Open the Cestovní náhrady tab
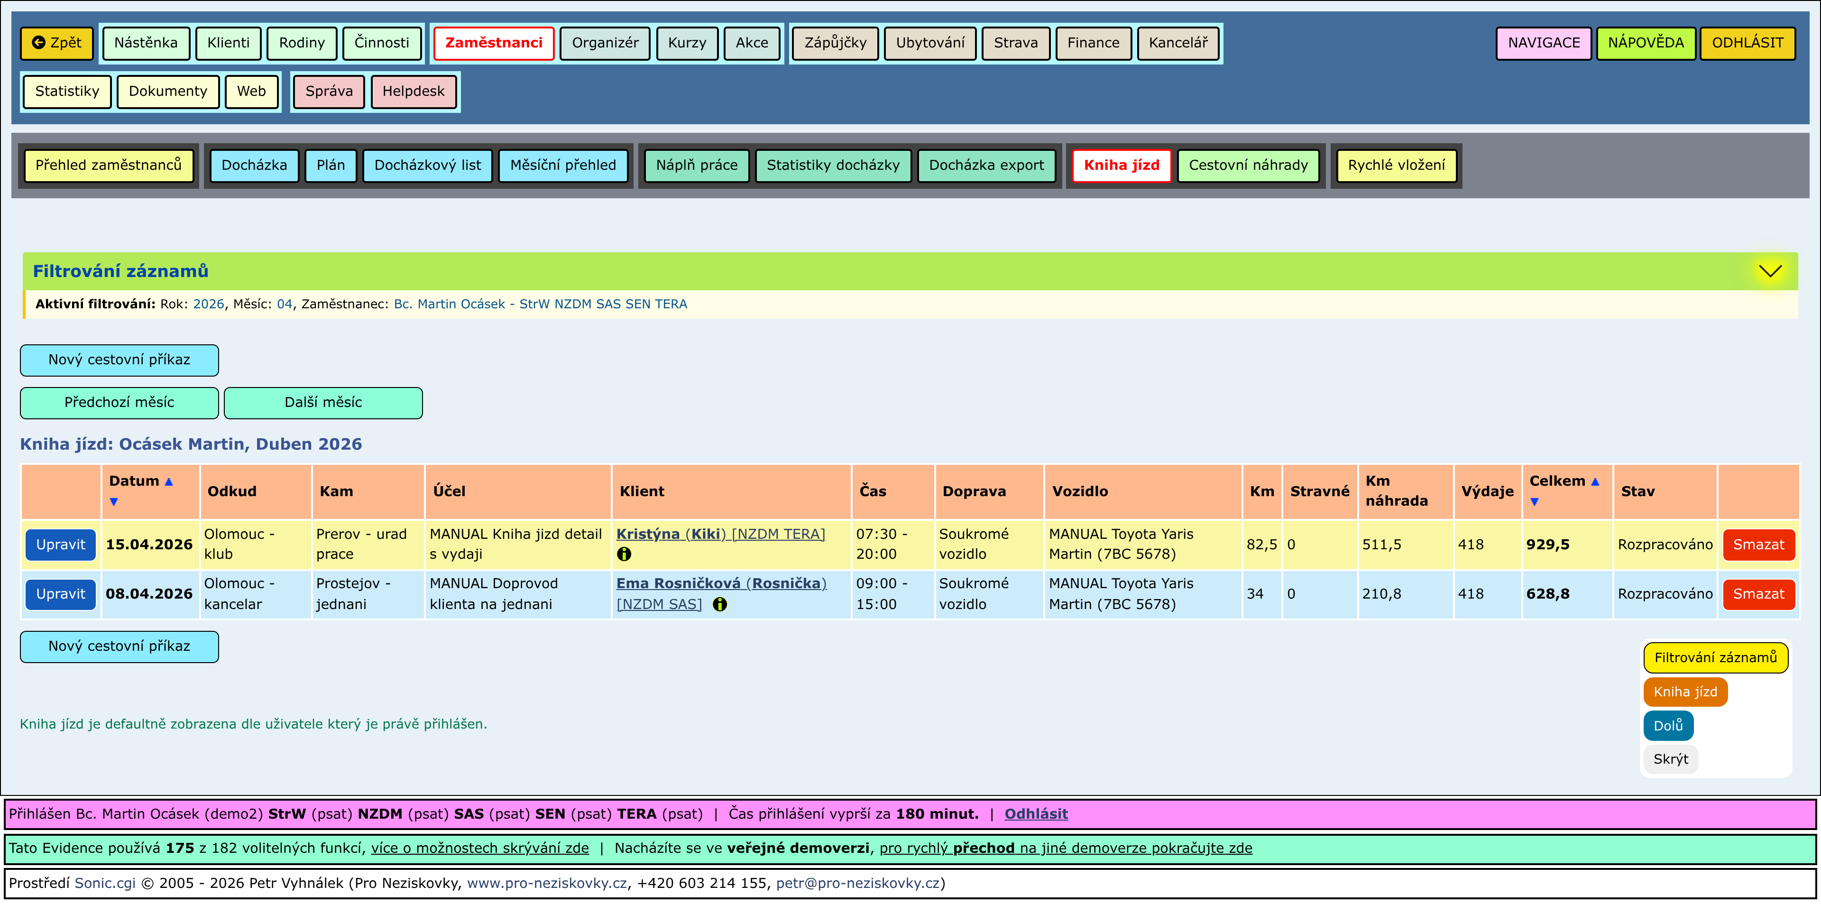This screenshot has height=923, width=1821. pos(1248,166)
